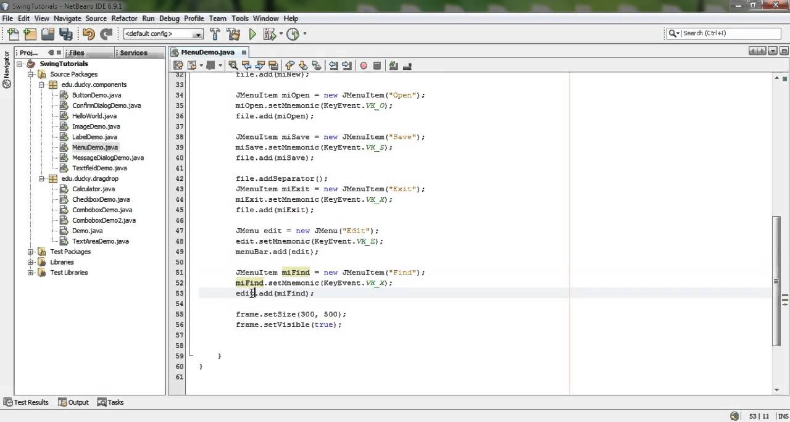The image size is (790, 422).
Task: Collapse the edu.ducky.dragdrop package
Action: (42, 178)
